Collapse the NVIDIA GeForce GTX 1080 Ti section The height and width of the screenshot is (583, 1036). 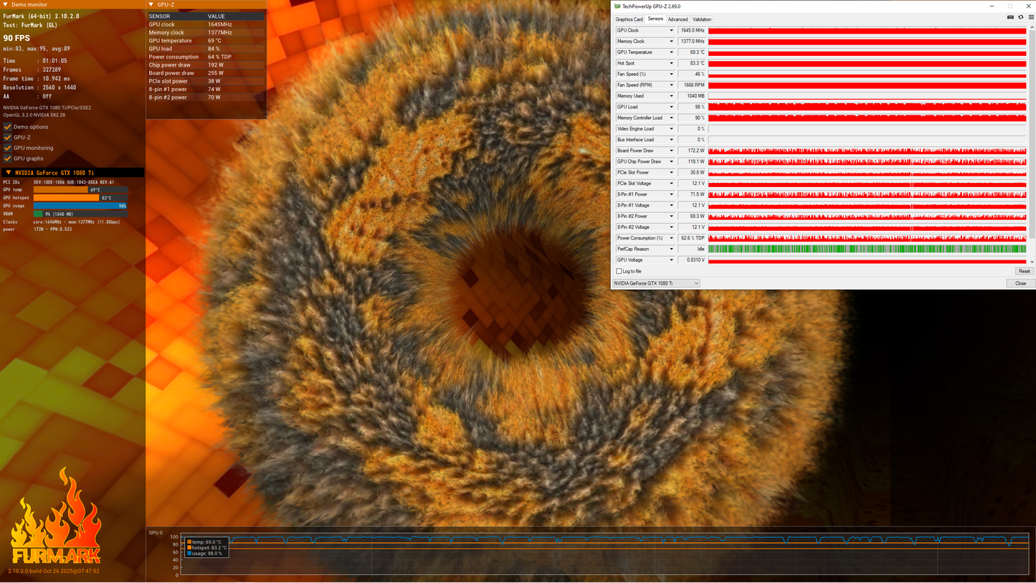pos(7,173)
